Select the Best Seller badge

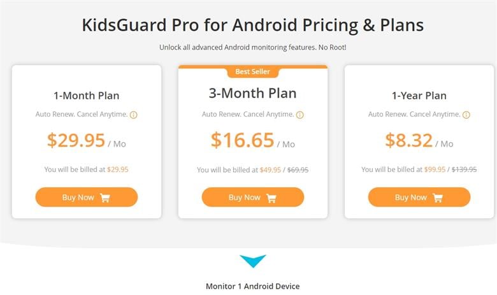[x=253, y=72]
